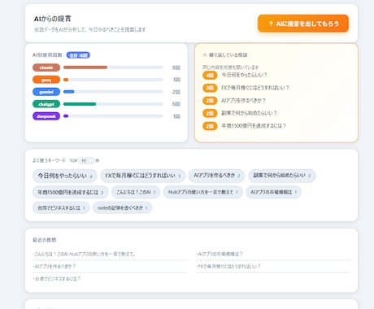The height and width of the screenshot is (309, 374).
Task: Select keyword chip 副業で何から始めたらいい
Action: tap(282, 176)
